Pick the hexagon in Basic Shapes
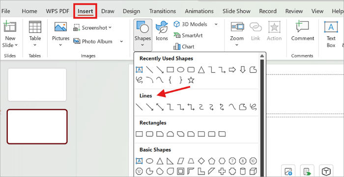344x177 pixels. [x=222, y=161]
